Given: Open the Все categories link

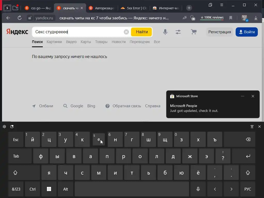Looking at the screenshot, I should point(157,42).
